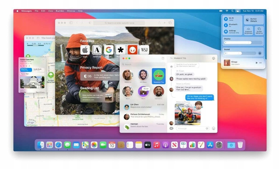This screenshot has height=169, width=280.
Task: Open System Preferences from the Dock
Action: 219,145
